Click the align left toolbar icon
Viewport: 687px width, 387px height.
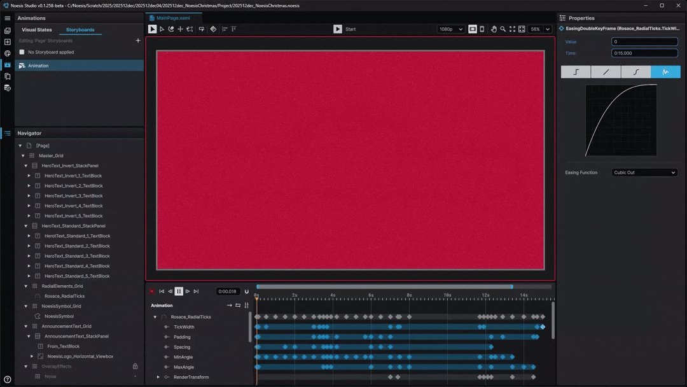(x=225, y=29)
